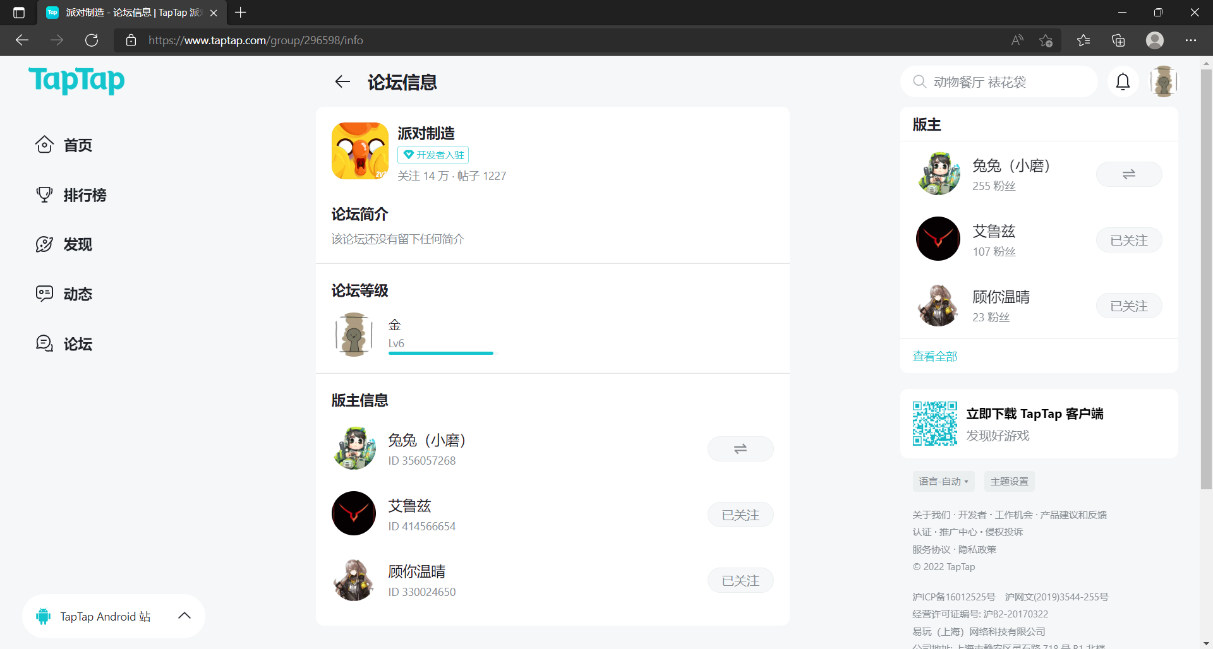This screenshot has width=1213, height=649.
Task: Click the 兔兔（小磨）name in 版主信息
Action: (x=426, y=440)
